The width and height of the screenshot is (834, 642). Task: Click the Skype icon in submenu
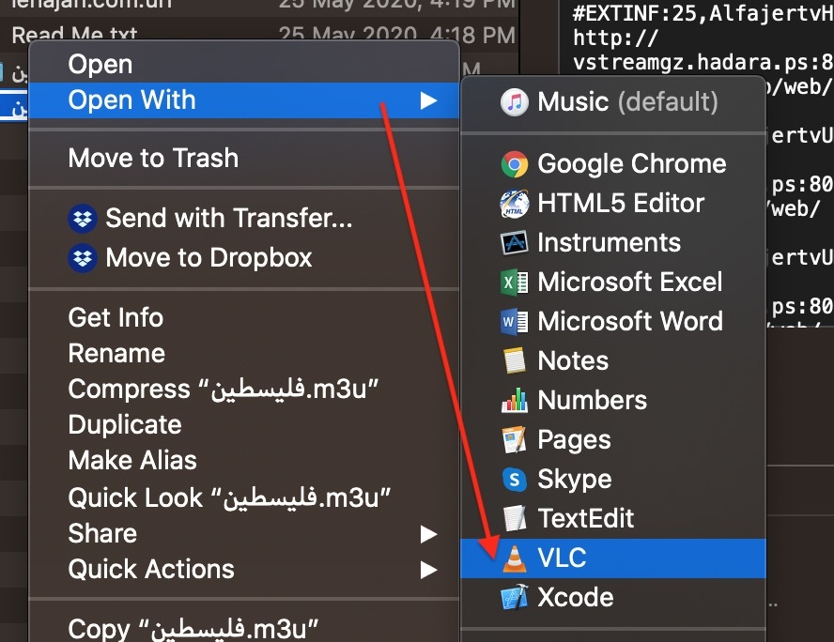click(x=514, y=480)
